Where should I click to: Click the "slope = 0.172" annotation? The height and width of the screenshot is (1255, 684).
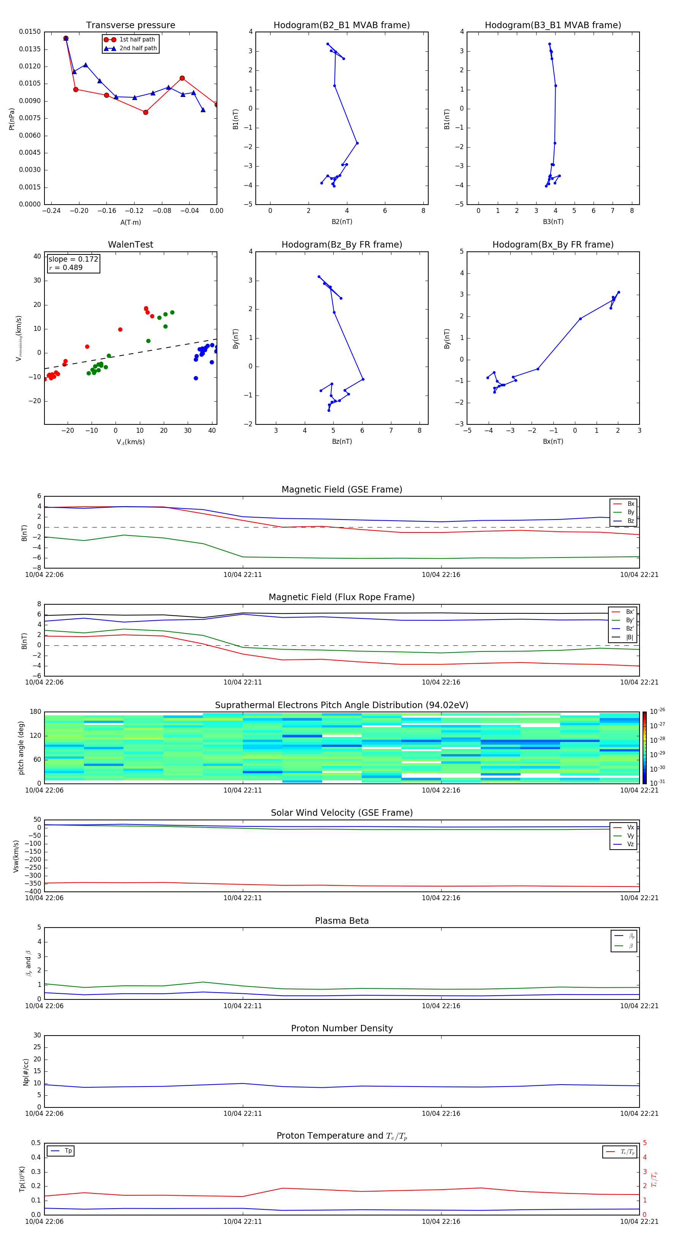point(73,259)
